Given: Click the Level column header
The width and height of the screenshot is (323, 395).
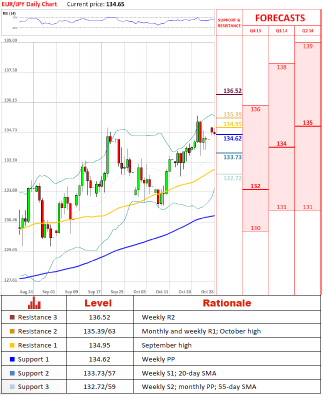Looking at the screenshot, I should 98,303.
